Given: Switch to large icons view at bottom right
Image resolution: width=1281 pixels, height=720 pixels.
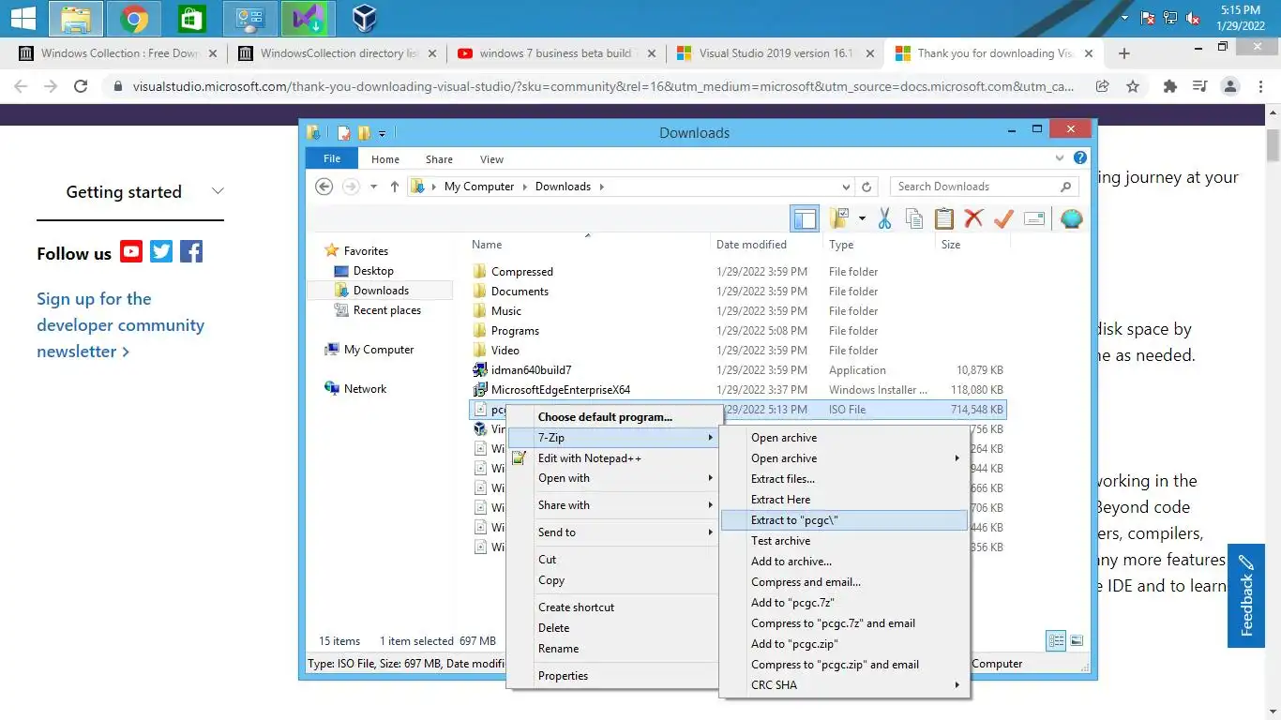Looking at the screenshot, I should tap(1077, 641).
